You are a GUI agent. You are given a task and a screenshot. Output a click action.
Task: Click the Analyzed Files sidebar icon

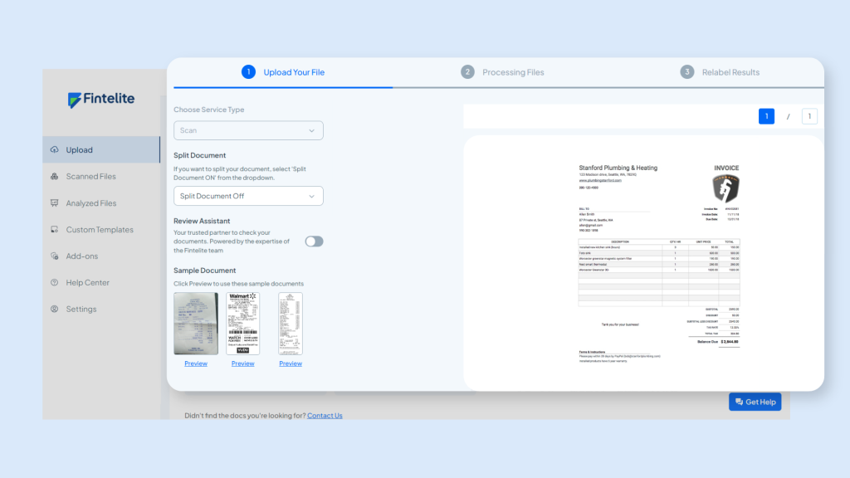click(x=55, y=203)
